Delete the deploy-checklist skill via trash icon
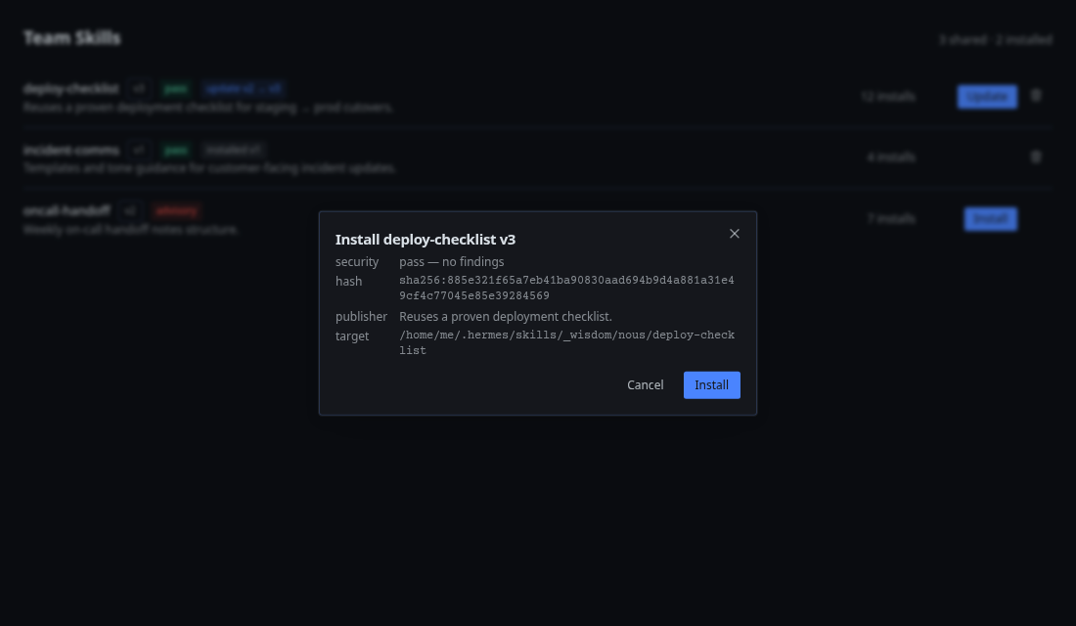1076x626 pixels. pyautogui.click(x=1036, y=96)
